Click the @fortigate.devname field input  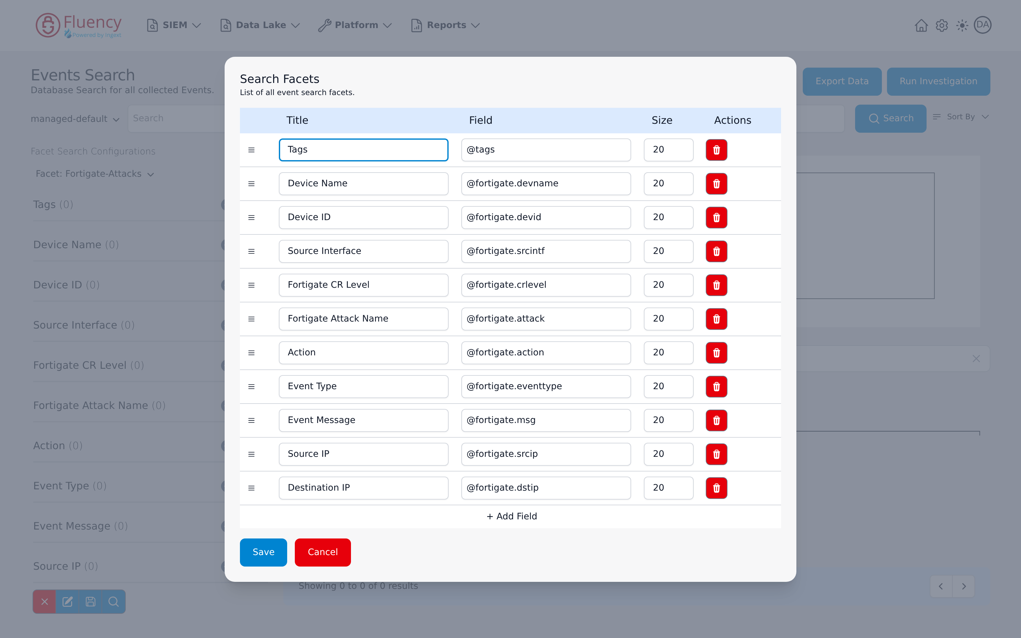point(546,183)
